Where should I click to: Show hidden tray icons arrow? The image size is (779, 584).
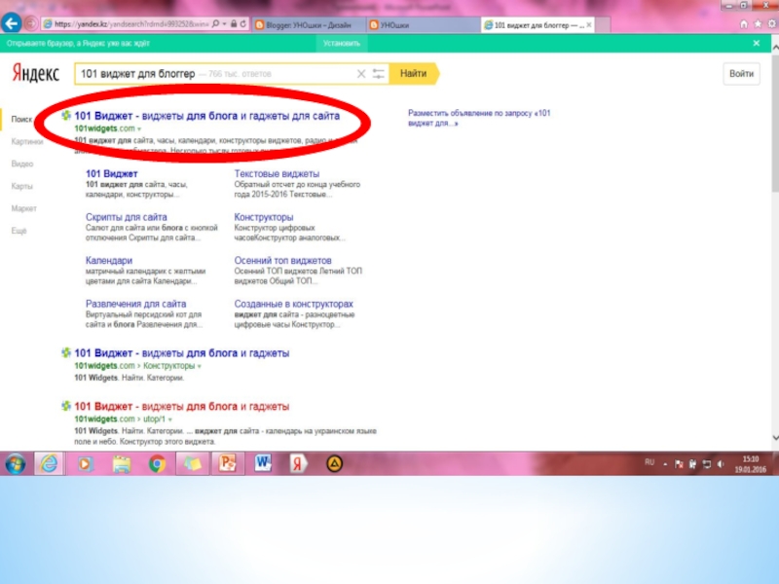(x=665, y=464)
